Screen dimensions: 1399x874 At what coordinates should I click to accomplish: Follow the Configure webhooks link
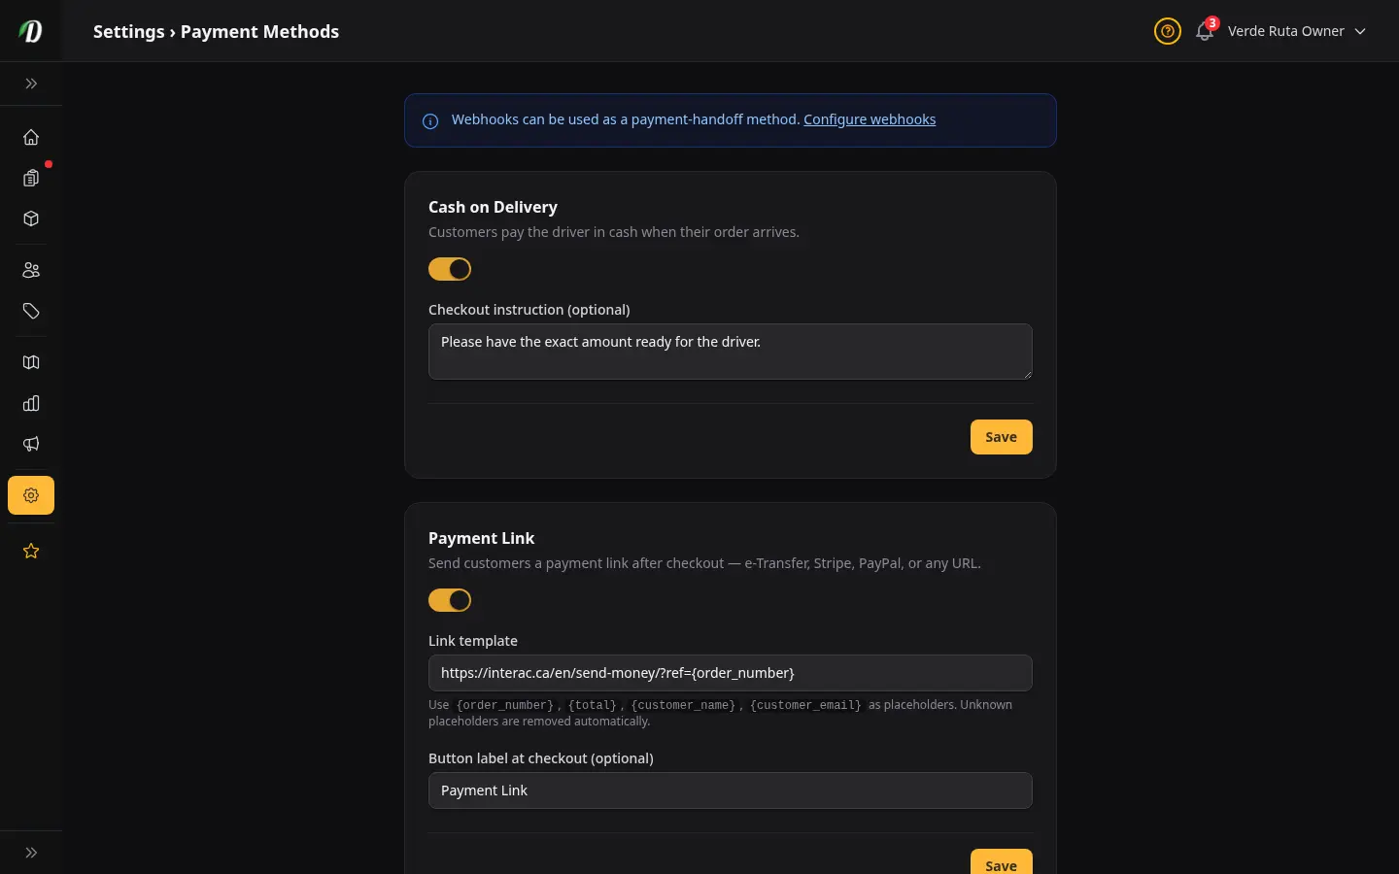click(x=870, y=119)
